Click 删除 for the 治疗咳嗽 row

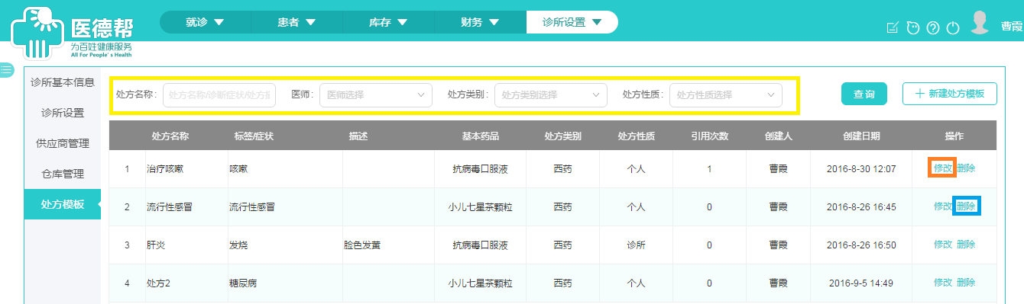tap(966, 168)
